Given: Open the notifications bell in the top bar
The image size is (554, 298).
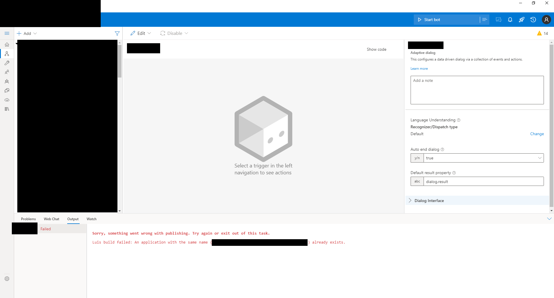Looking at the screenshot, I should coord(510,19).
